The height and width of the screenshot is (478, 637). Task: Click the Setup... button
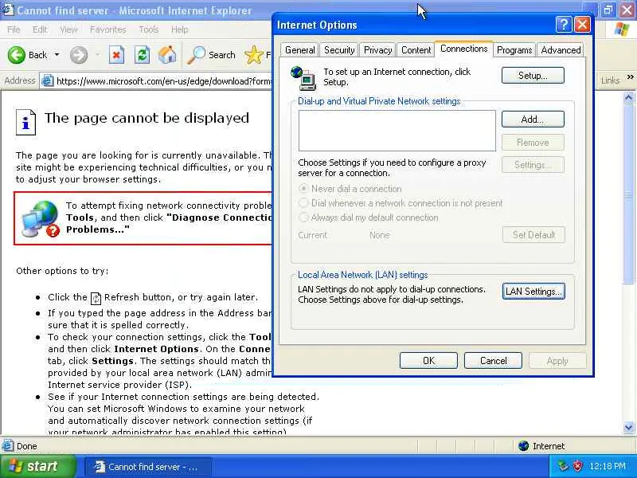[x=533, y=76]
